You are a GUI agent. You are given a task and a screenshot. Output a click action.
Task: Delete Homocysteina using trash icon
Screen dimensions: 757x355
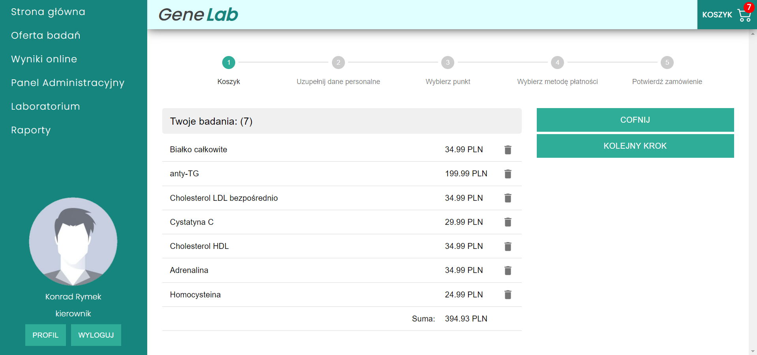(508, 295)
